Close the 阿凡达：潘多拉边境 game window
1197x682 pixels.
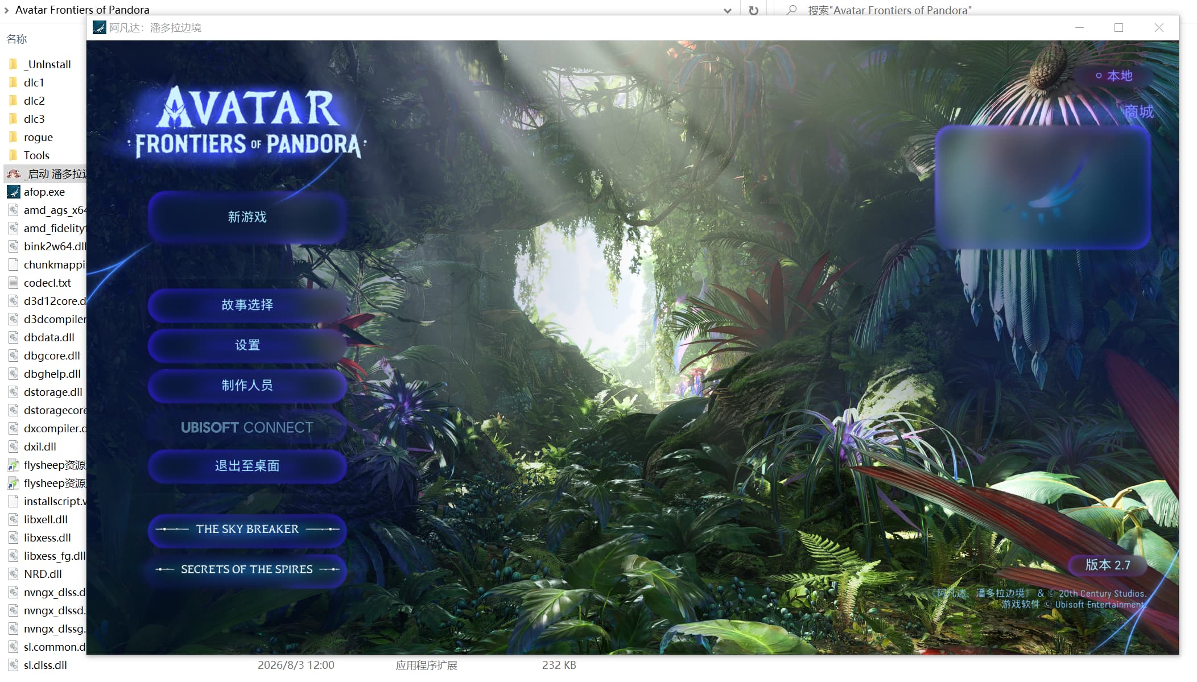click(1159, 27)
